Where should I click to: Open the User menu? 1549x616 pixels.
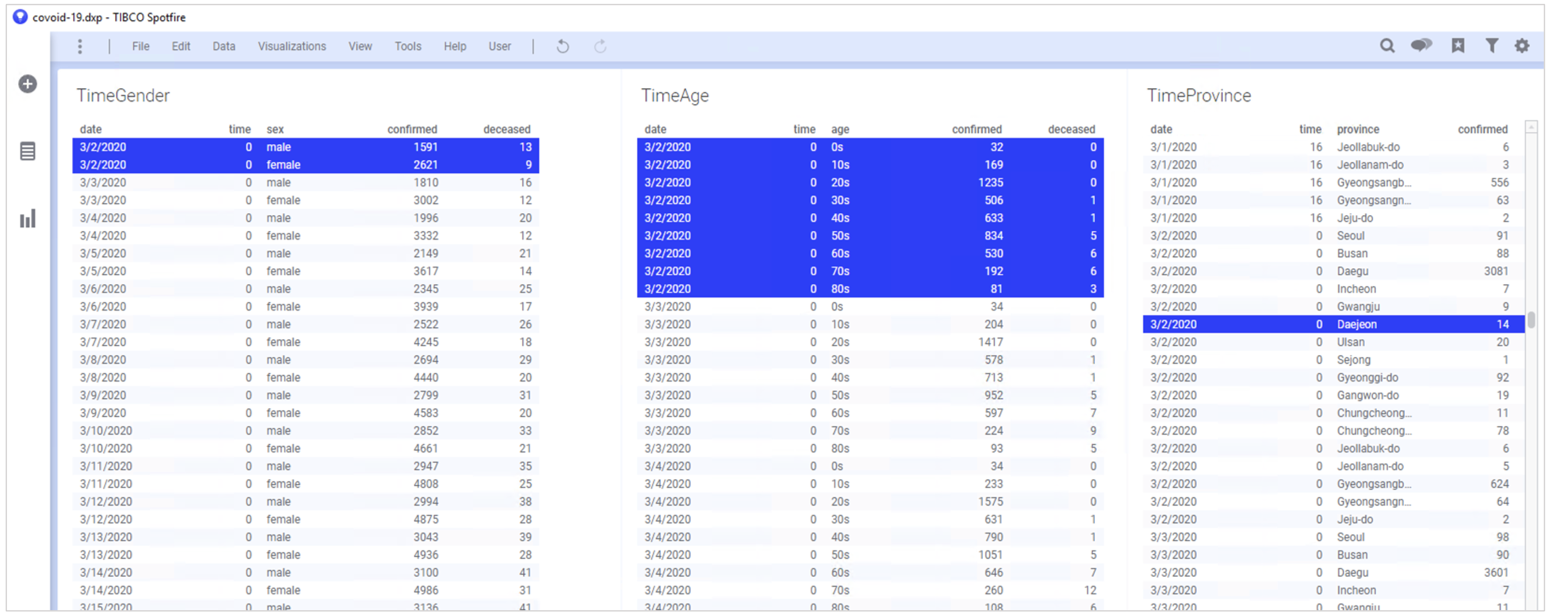pos(499,46)
